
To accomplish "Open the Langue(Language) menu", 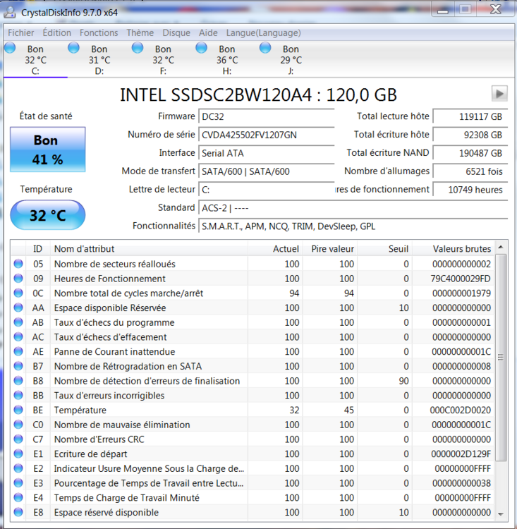I will tap(263, 32).
